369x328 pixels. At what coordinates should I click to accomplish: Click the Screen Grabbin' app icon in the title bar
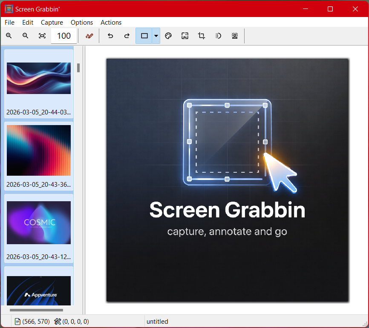[9, 9]
